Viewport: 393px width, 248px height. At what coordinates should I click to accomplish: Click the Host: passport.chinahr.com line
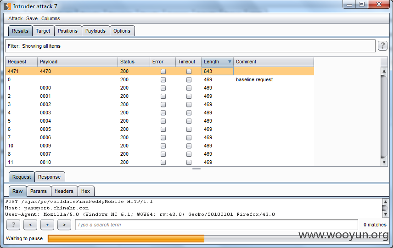(47, 208)
